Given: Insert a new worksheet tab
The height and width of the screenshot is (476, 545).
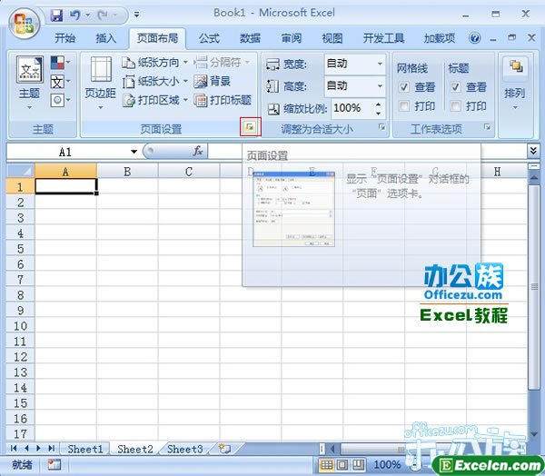Looking at the screenshot, I should (225, 449).
